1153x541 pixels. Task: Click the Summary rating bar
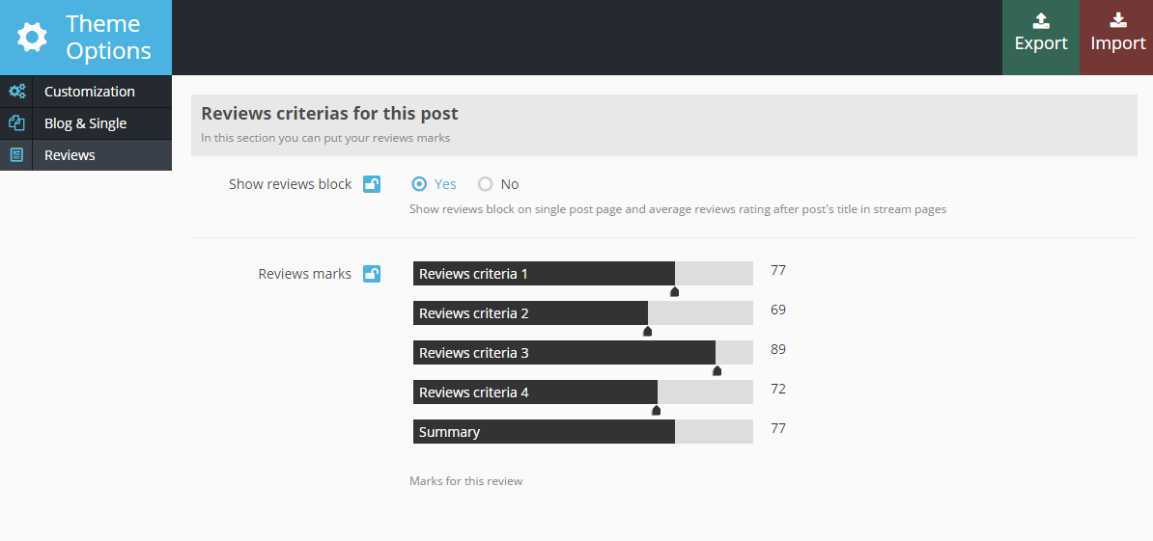(x=582, y=432)
